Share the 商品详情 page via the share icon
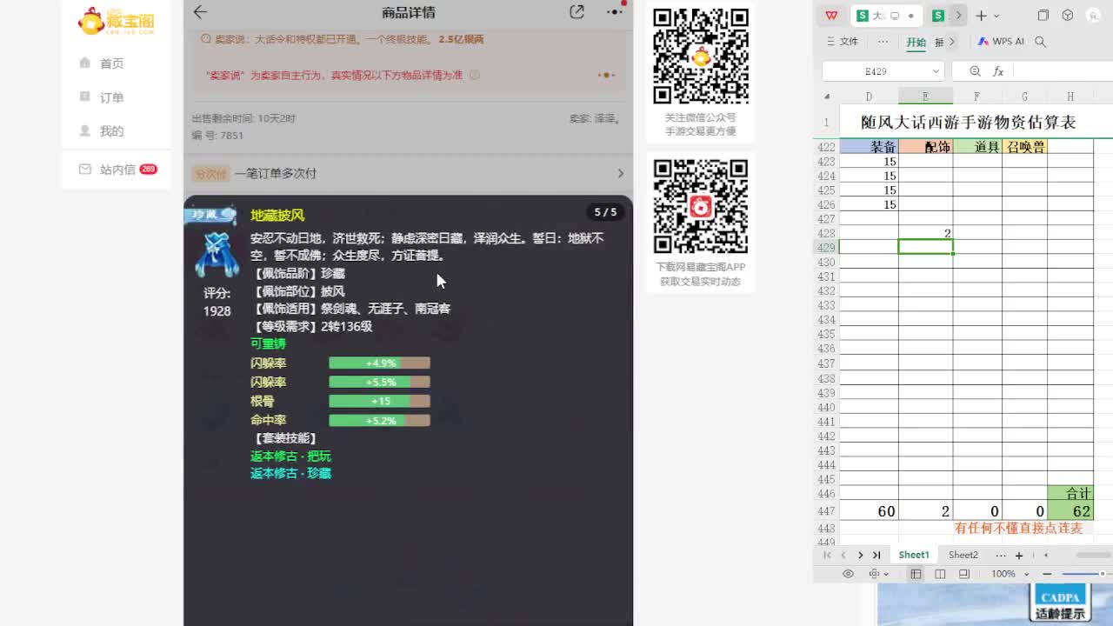This screenshot has height=626, width=1113. 576,12
